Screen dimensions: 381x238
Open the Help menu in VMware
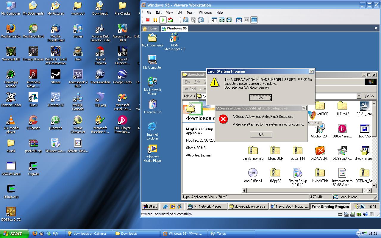220,12
